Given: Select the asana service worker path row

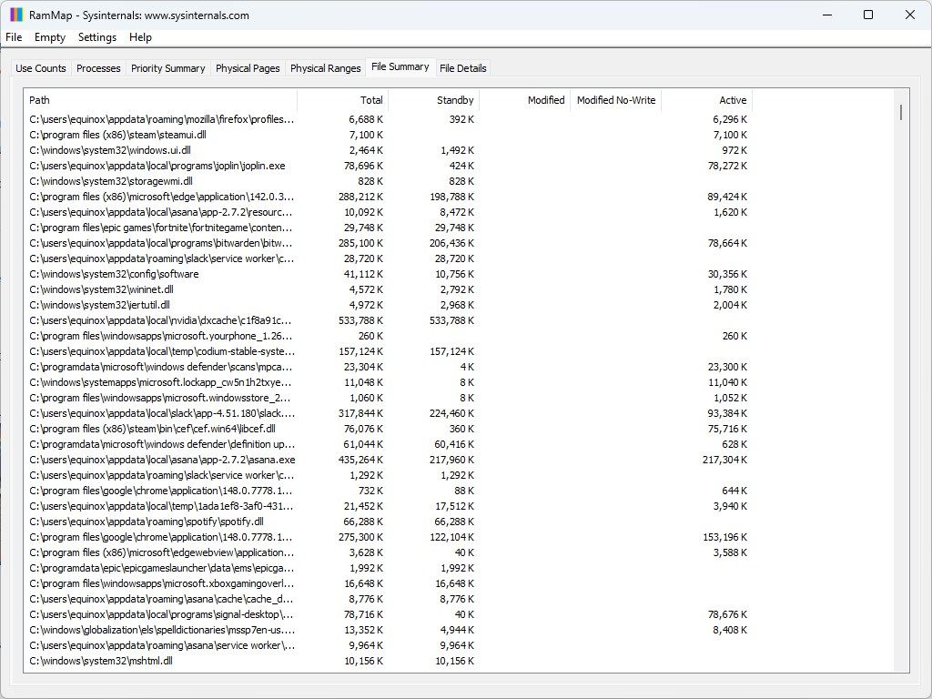Looking at the screenshot, I should [x=389, y=645].
